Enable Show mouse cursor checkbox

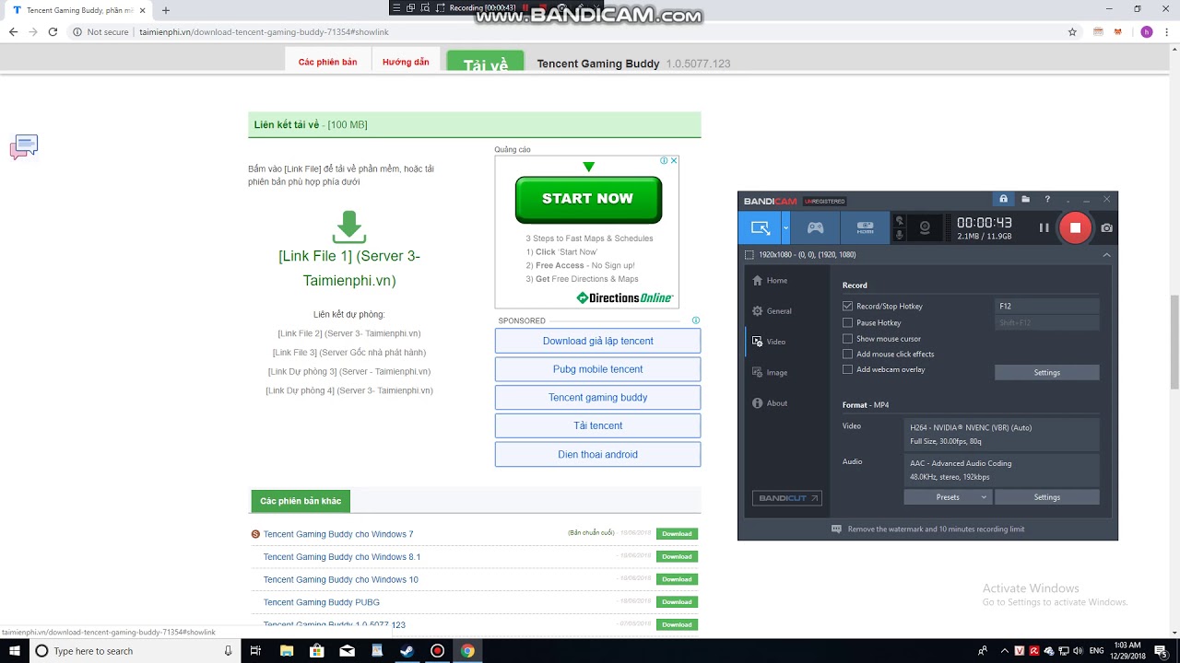tap(847, 339)
